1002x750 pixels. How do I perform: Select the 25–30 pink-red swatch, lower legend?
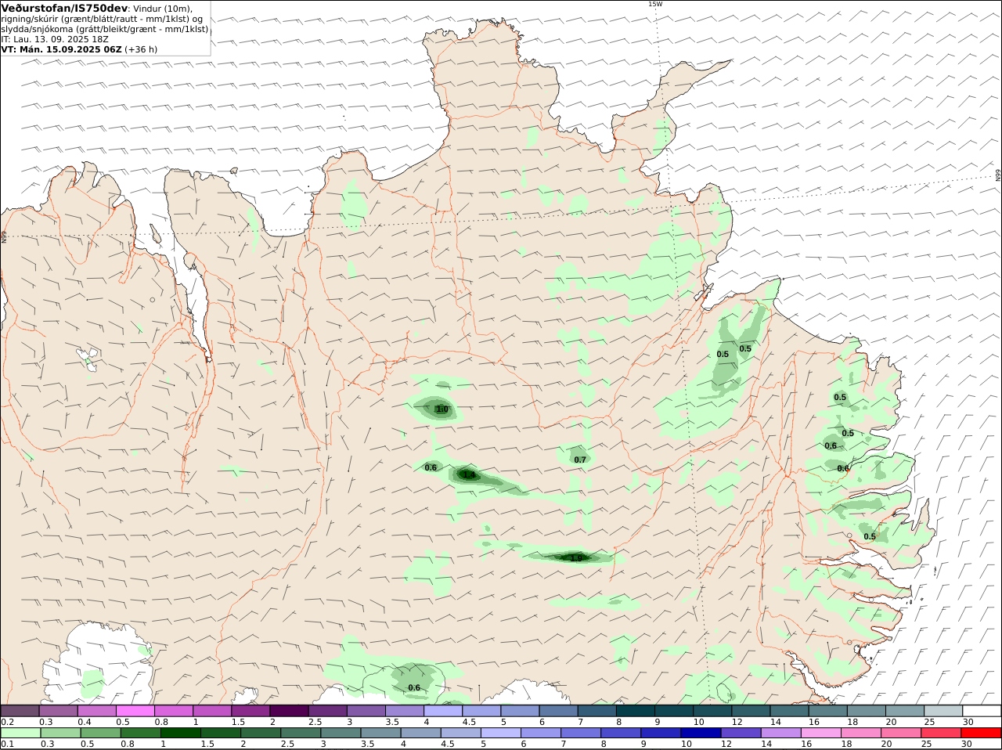click(940, 733)
